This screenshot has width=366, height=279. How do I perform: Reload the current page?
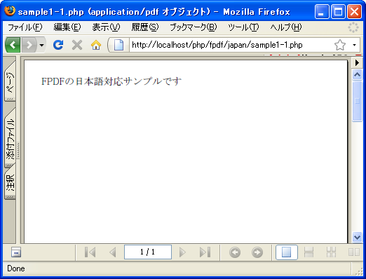58,45
